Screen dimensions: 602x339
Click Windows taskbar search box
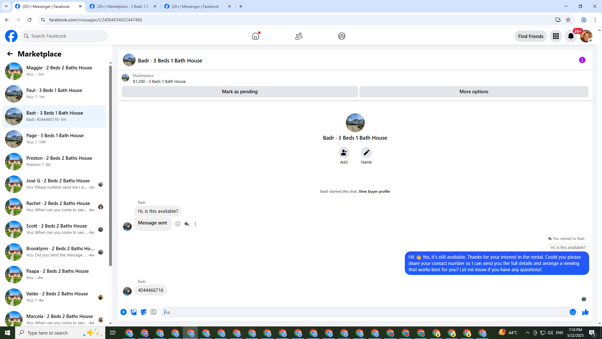coord(60,333)
